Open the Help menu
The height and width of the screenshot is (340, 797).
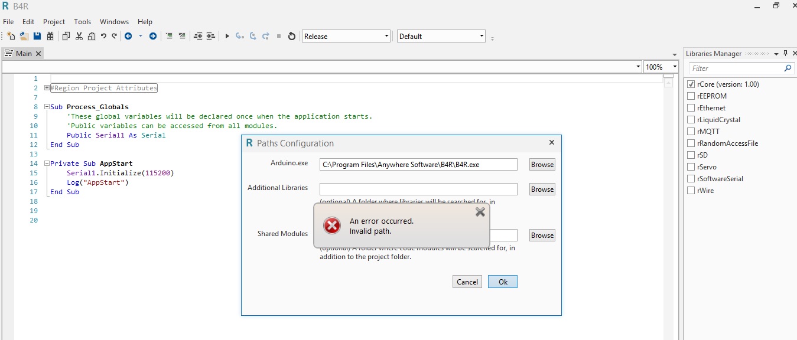click(x=145, y=21)
